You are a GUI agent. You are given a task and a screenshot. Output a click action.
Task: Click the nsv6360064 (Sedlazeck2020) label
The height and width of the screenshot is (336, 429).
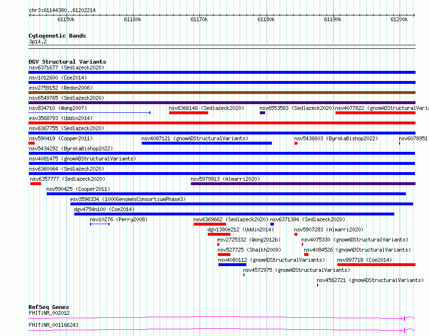67,169
